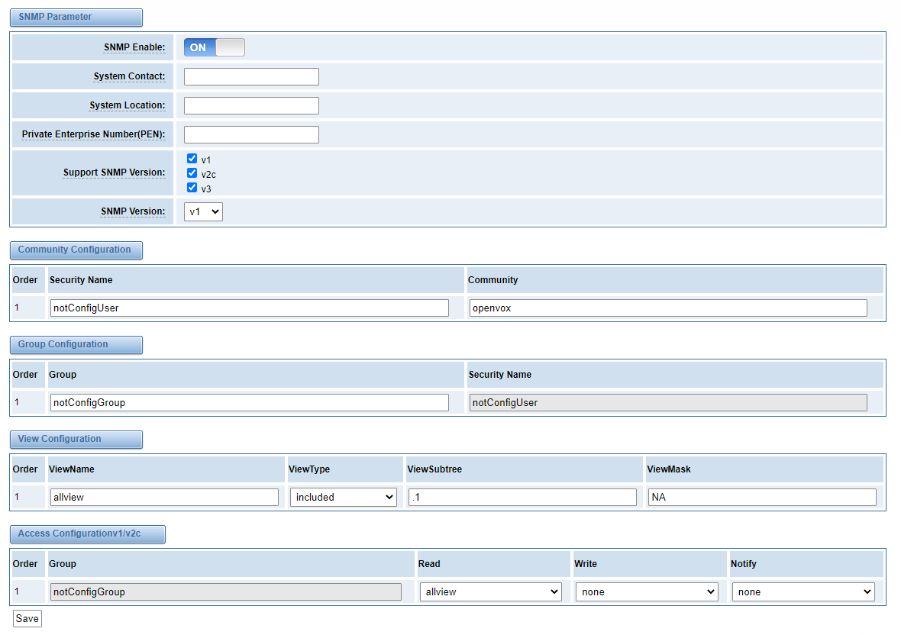Click the Write column header
The width and height of the screenshot is (901, 635).
586,564
